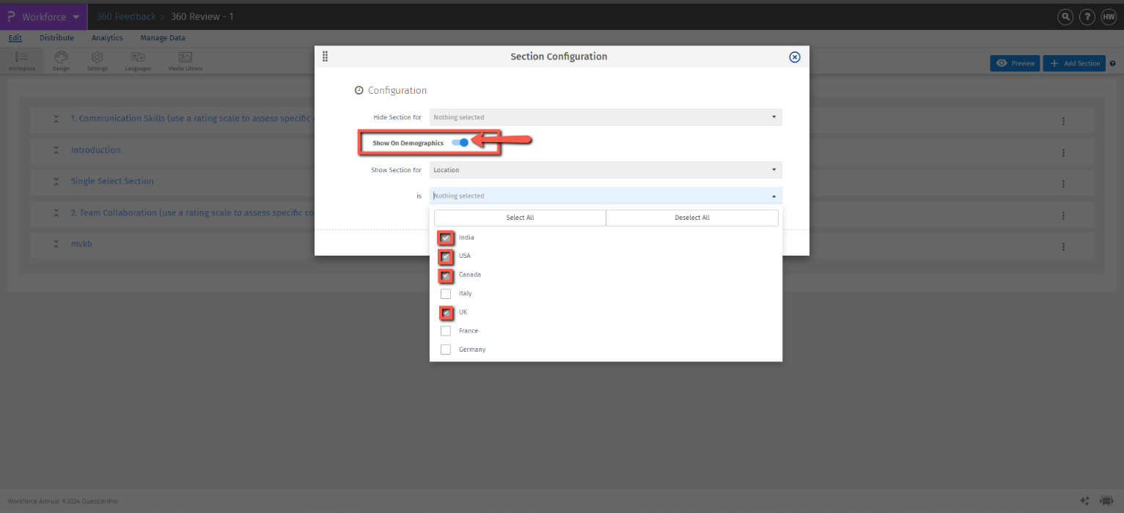Click the Configuration heading text

point(397,91)
